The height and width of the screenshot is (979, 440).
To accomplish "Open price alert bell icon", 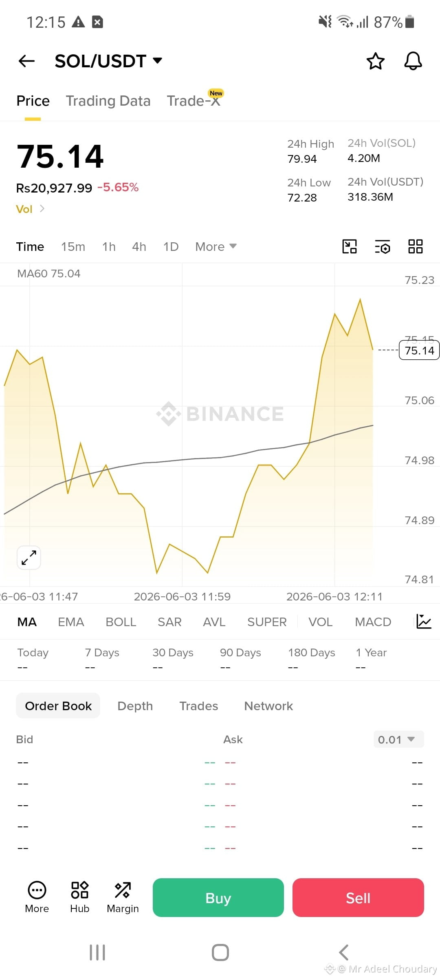I will tap(413, 61).
